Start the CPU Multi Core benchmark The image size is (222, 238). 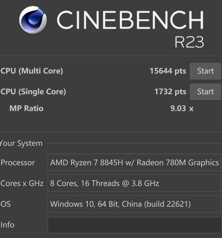click(205, 71)
